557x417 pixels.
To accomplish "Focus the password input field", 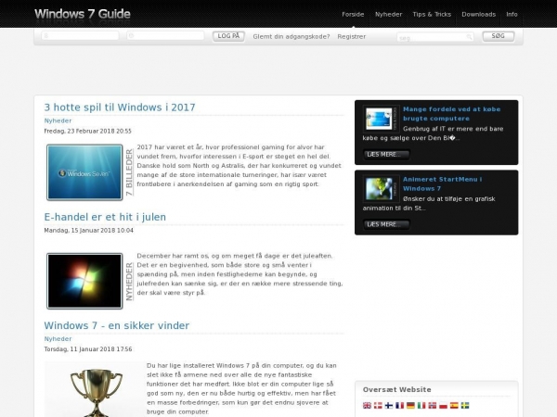I will [165, 36].
